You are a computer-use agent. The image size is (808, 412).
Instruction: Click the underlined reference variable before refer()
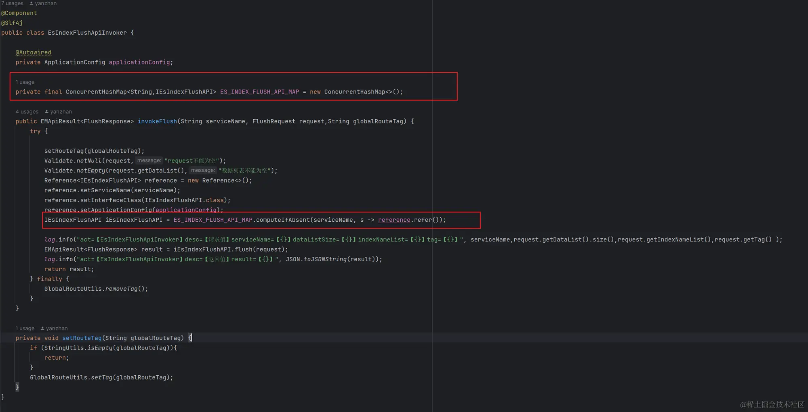394,220
